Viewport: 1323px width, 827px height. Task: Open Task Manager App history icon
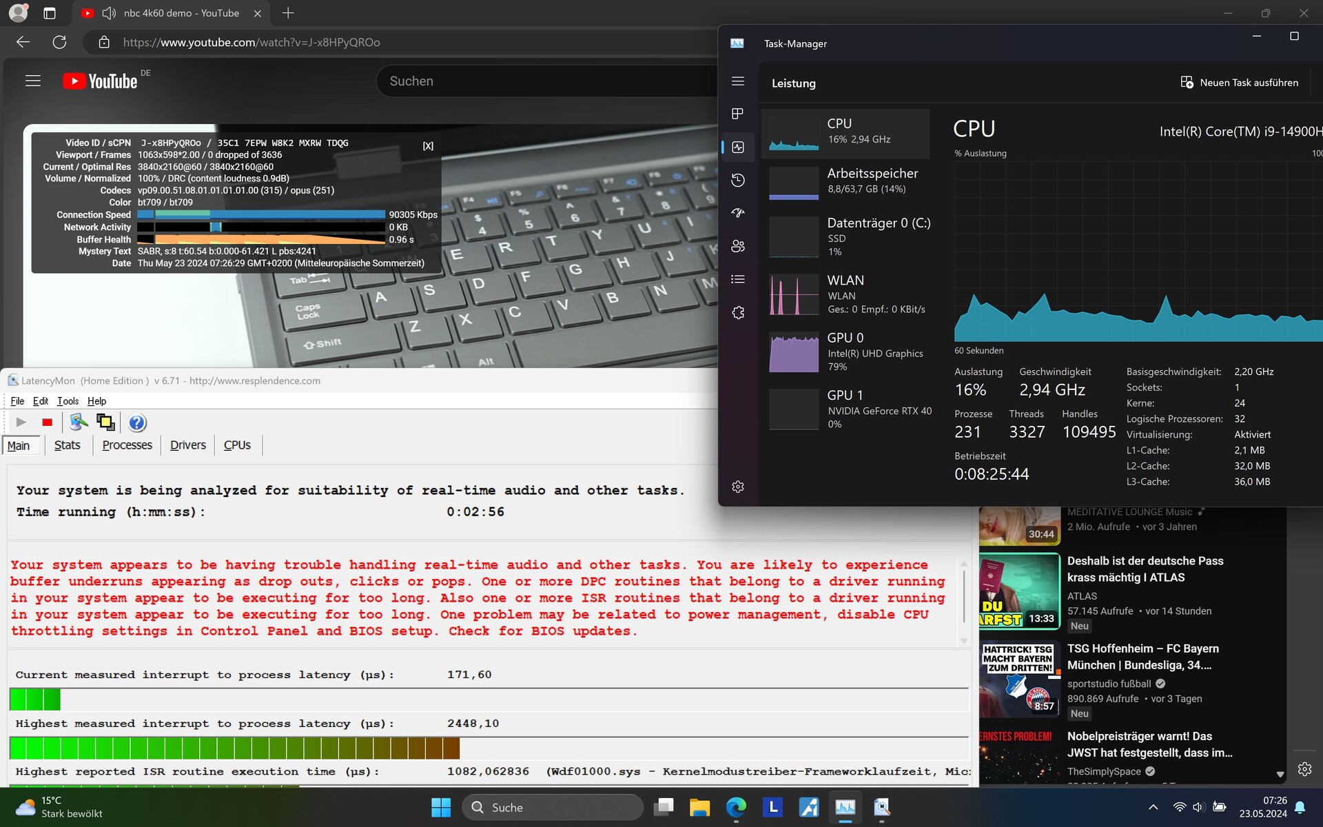pos(738,180)
